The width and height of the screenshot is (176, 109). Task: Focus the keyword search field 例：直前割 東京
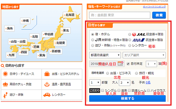point(120,15)
